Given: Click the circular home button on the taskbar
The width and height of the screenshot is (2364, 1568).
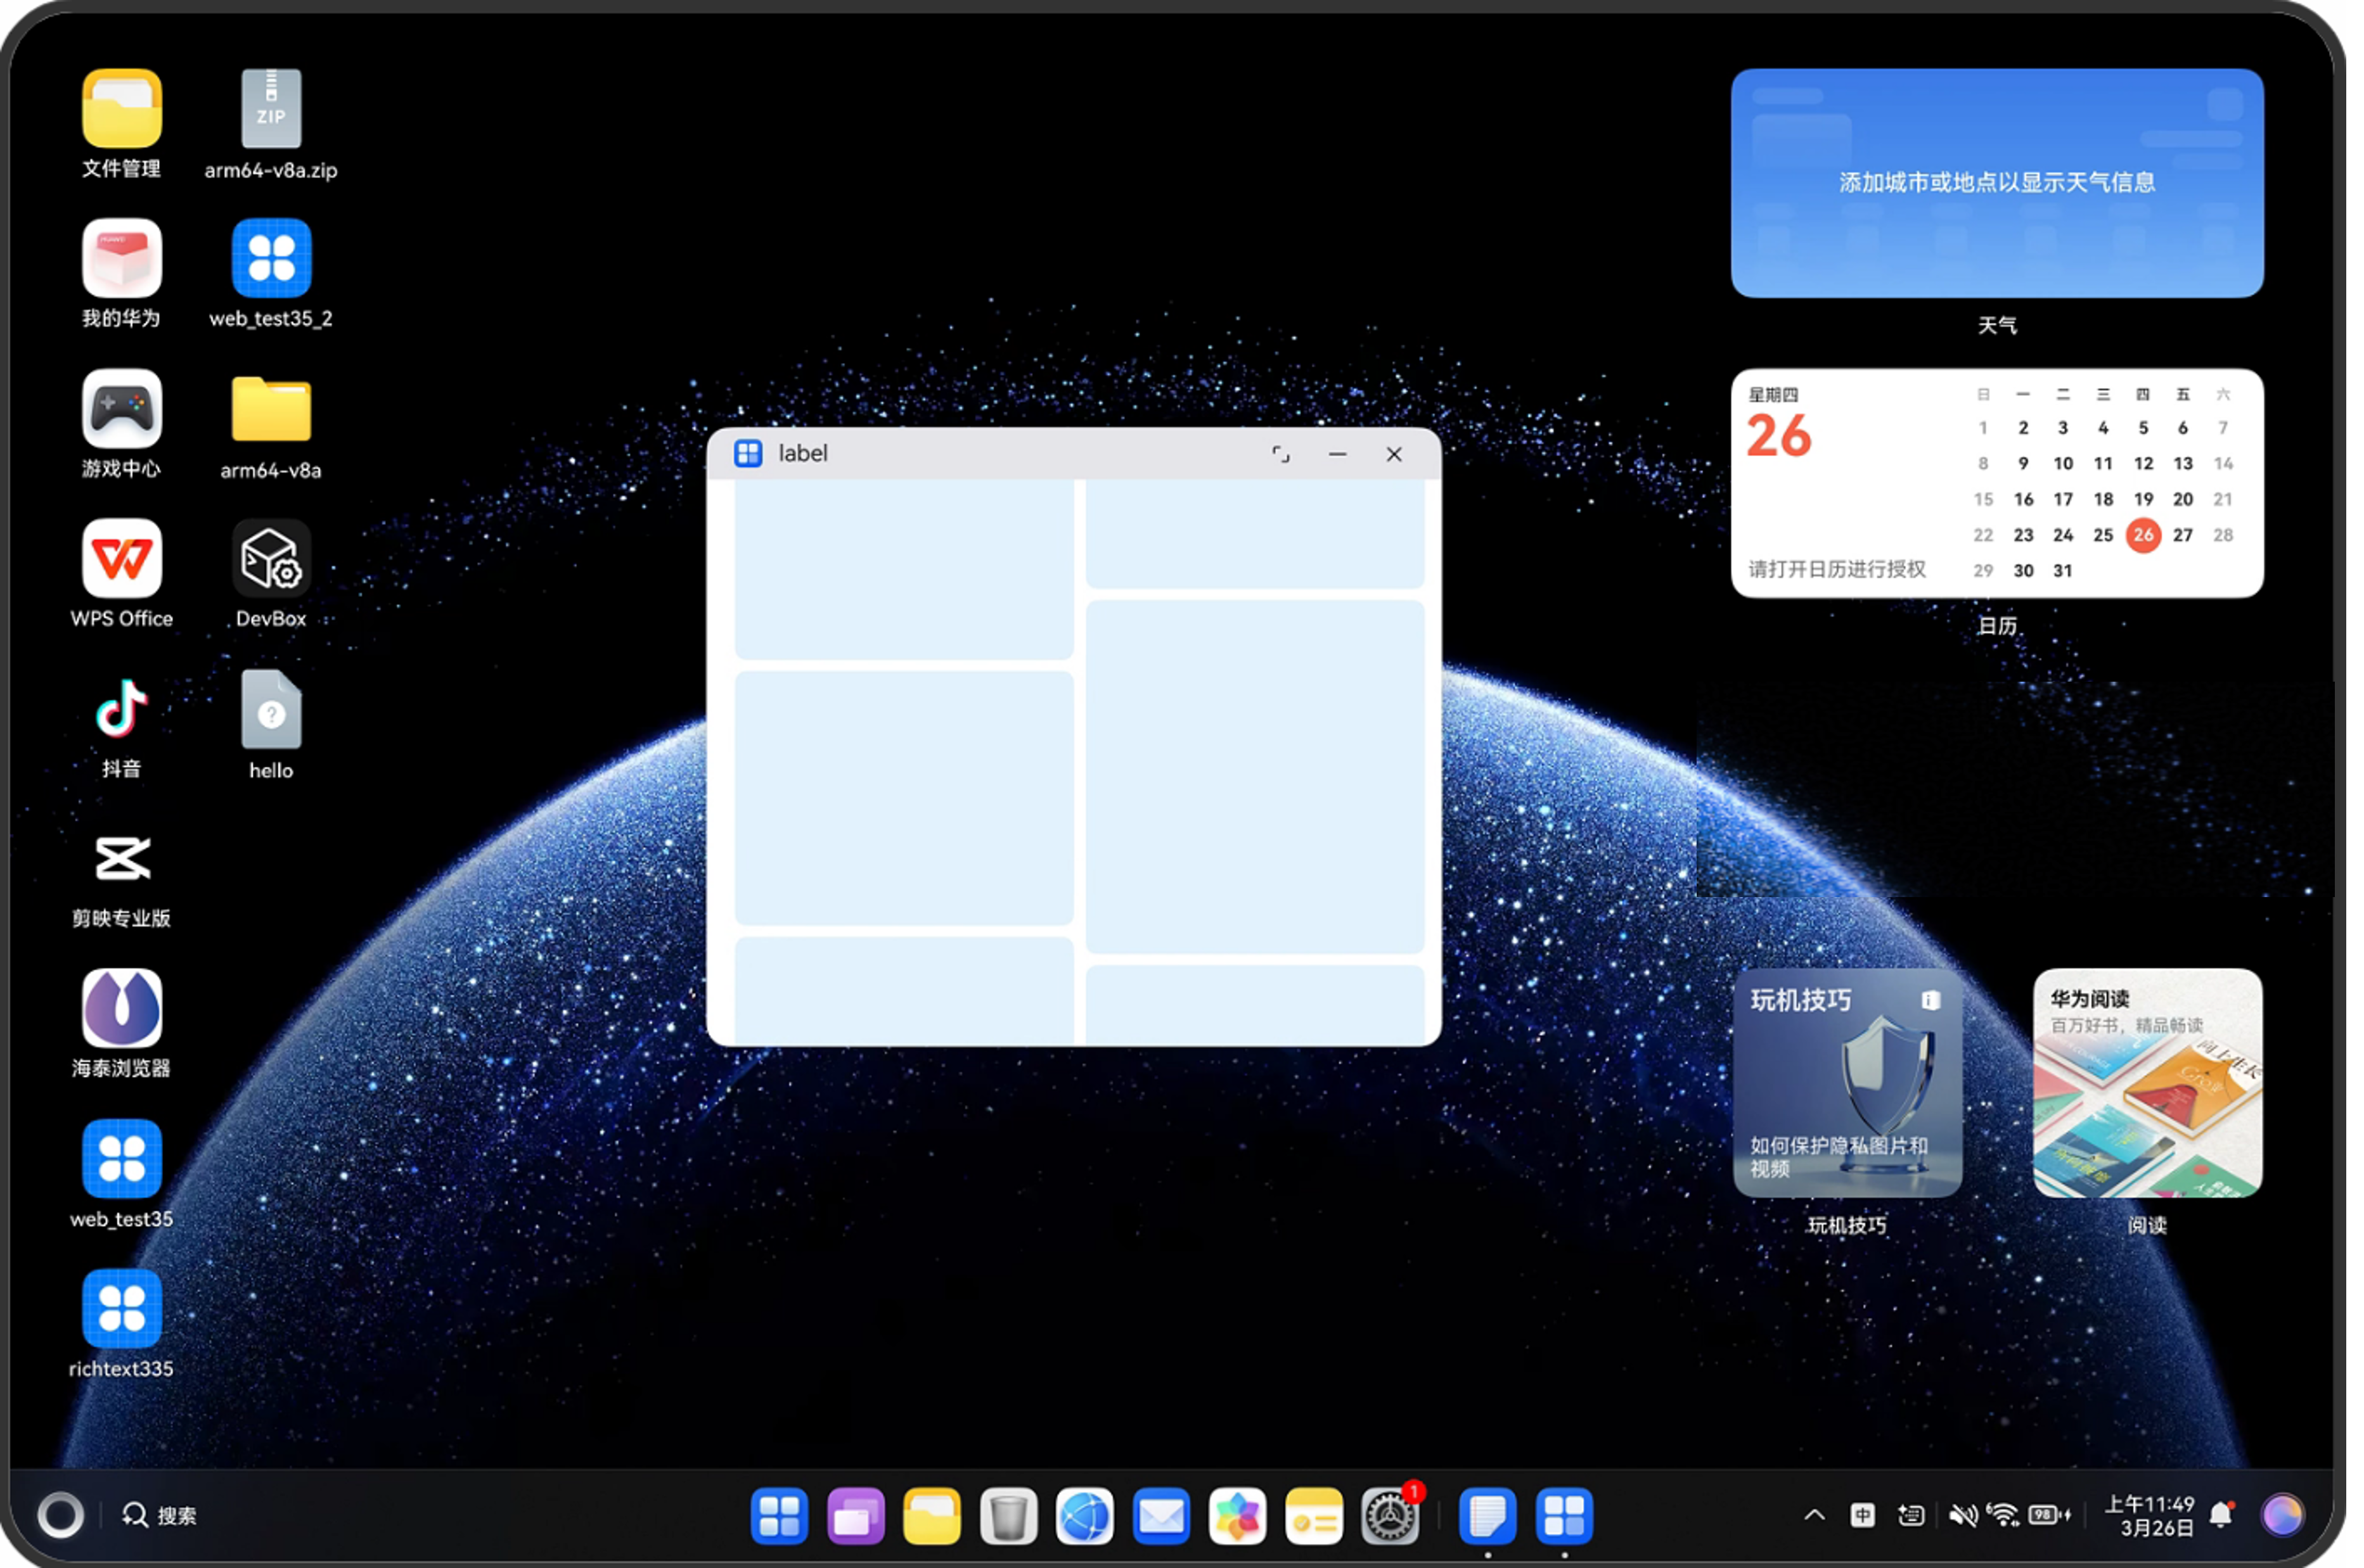Looking at the screenshot, I should pyautogui.click(x=60, y=1516).
